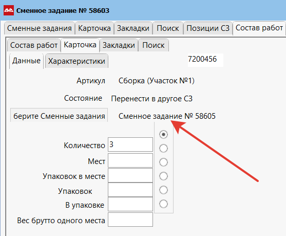
Task: Click the Вес брутто одного места field
Action: click(x=130, y=220)
